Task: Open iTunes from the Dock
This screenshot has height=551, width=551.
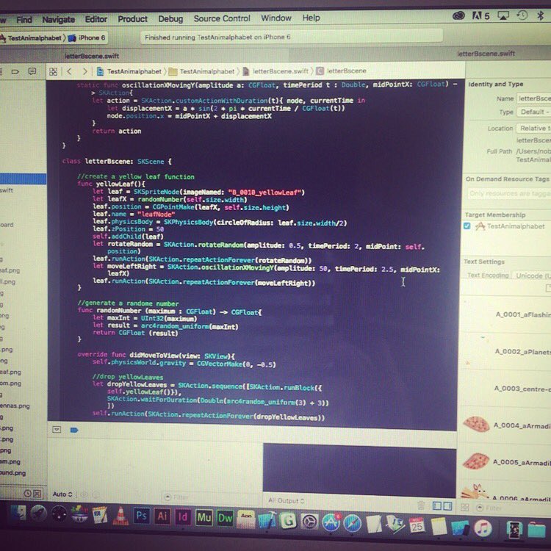Action: [483, 528]
